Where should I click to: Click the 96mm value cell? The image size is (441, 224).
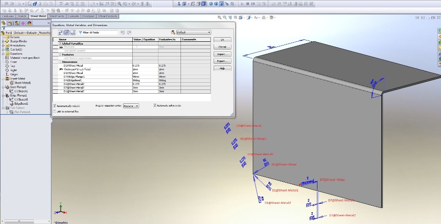coord(145,77)
